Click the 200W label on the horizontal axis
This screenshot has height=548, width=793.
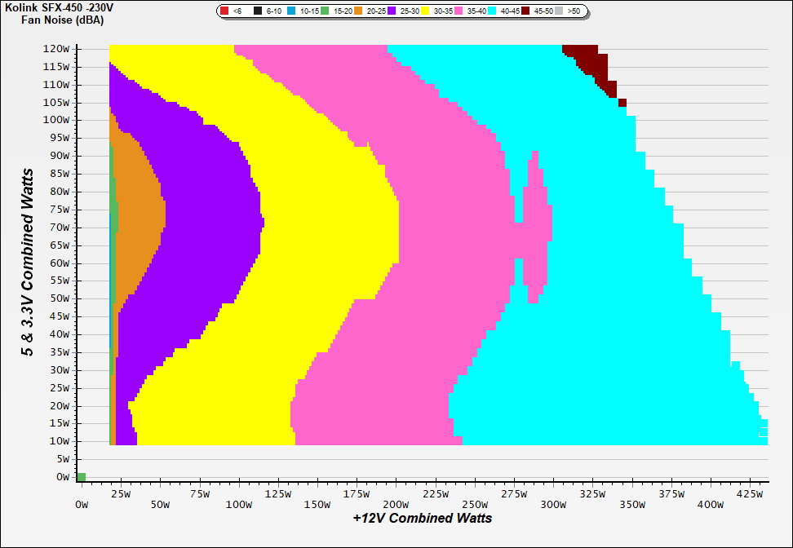coord(395,505)
